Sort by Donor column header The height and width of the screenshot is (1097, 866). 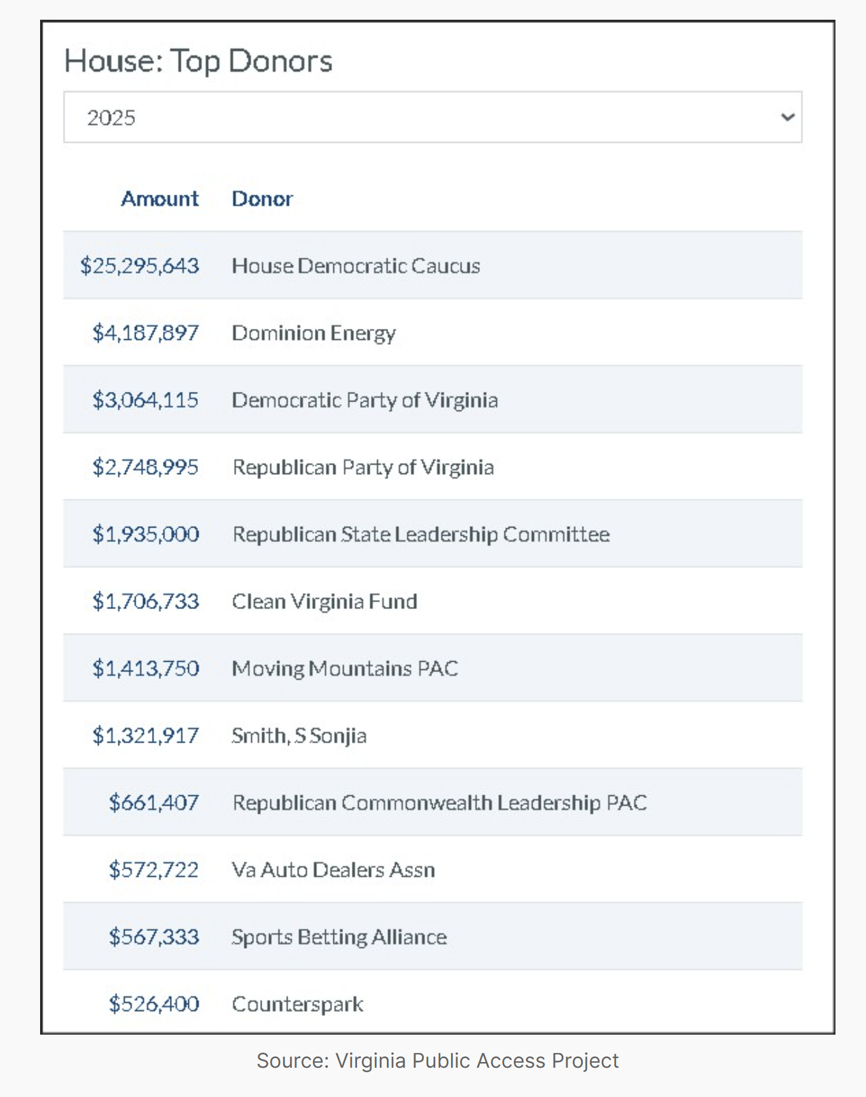(x=262, y=199)
